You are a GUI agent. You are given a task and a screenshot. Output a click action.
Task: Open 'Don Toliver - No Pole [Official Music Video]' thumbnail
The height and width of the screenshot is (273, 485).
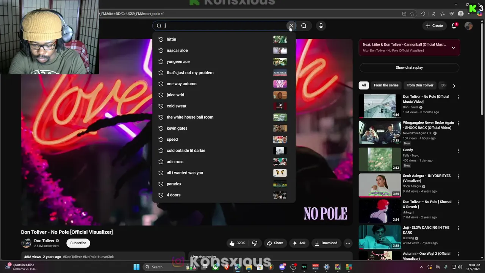(380, 106)
